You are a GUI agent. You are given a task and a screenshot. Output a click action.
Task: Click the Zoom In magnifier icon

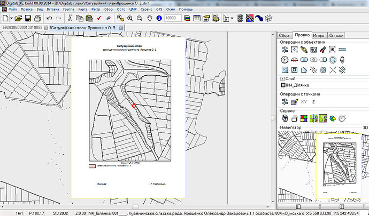130,18
